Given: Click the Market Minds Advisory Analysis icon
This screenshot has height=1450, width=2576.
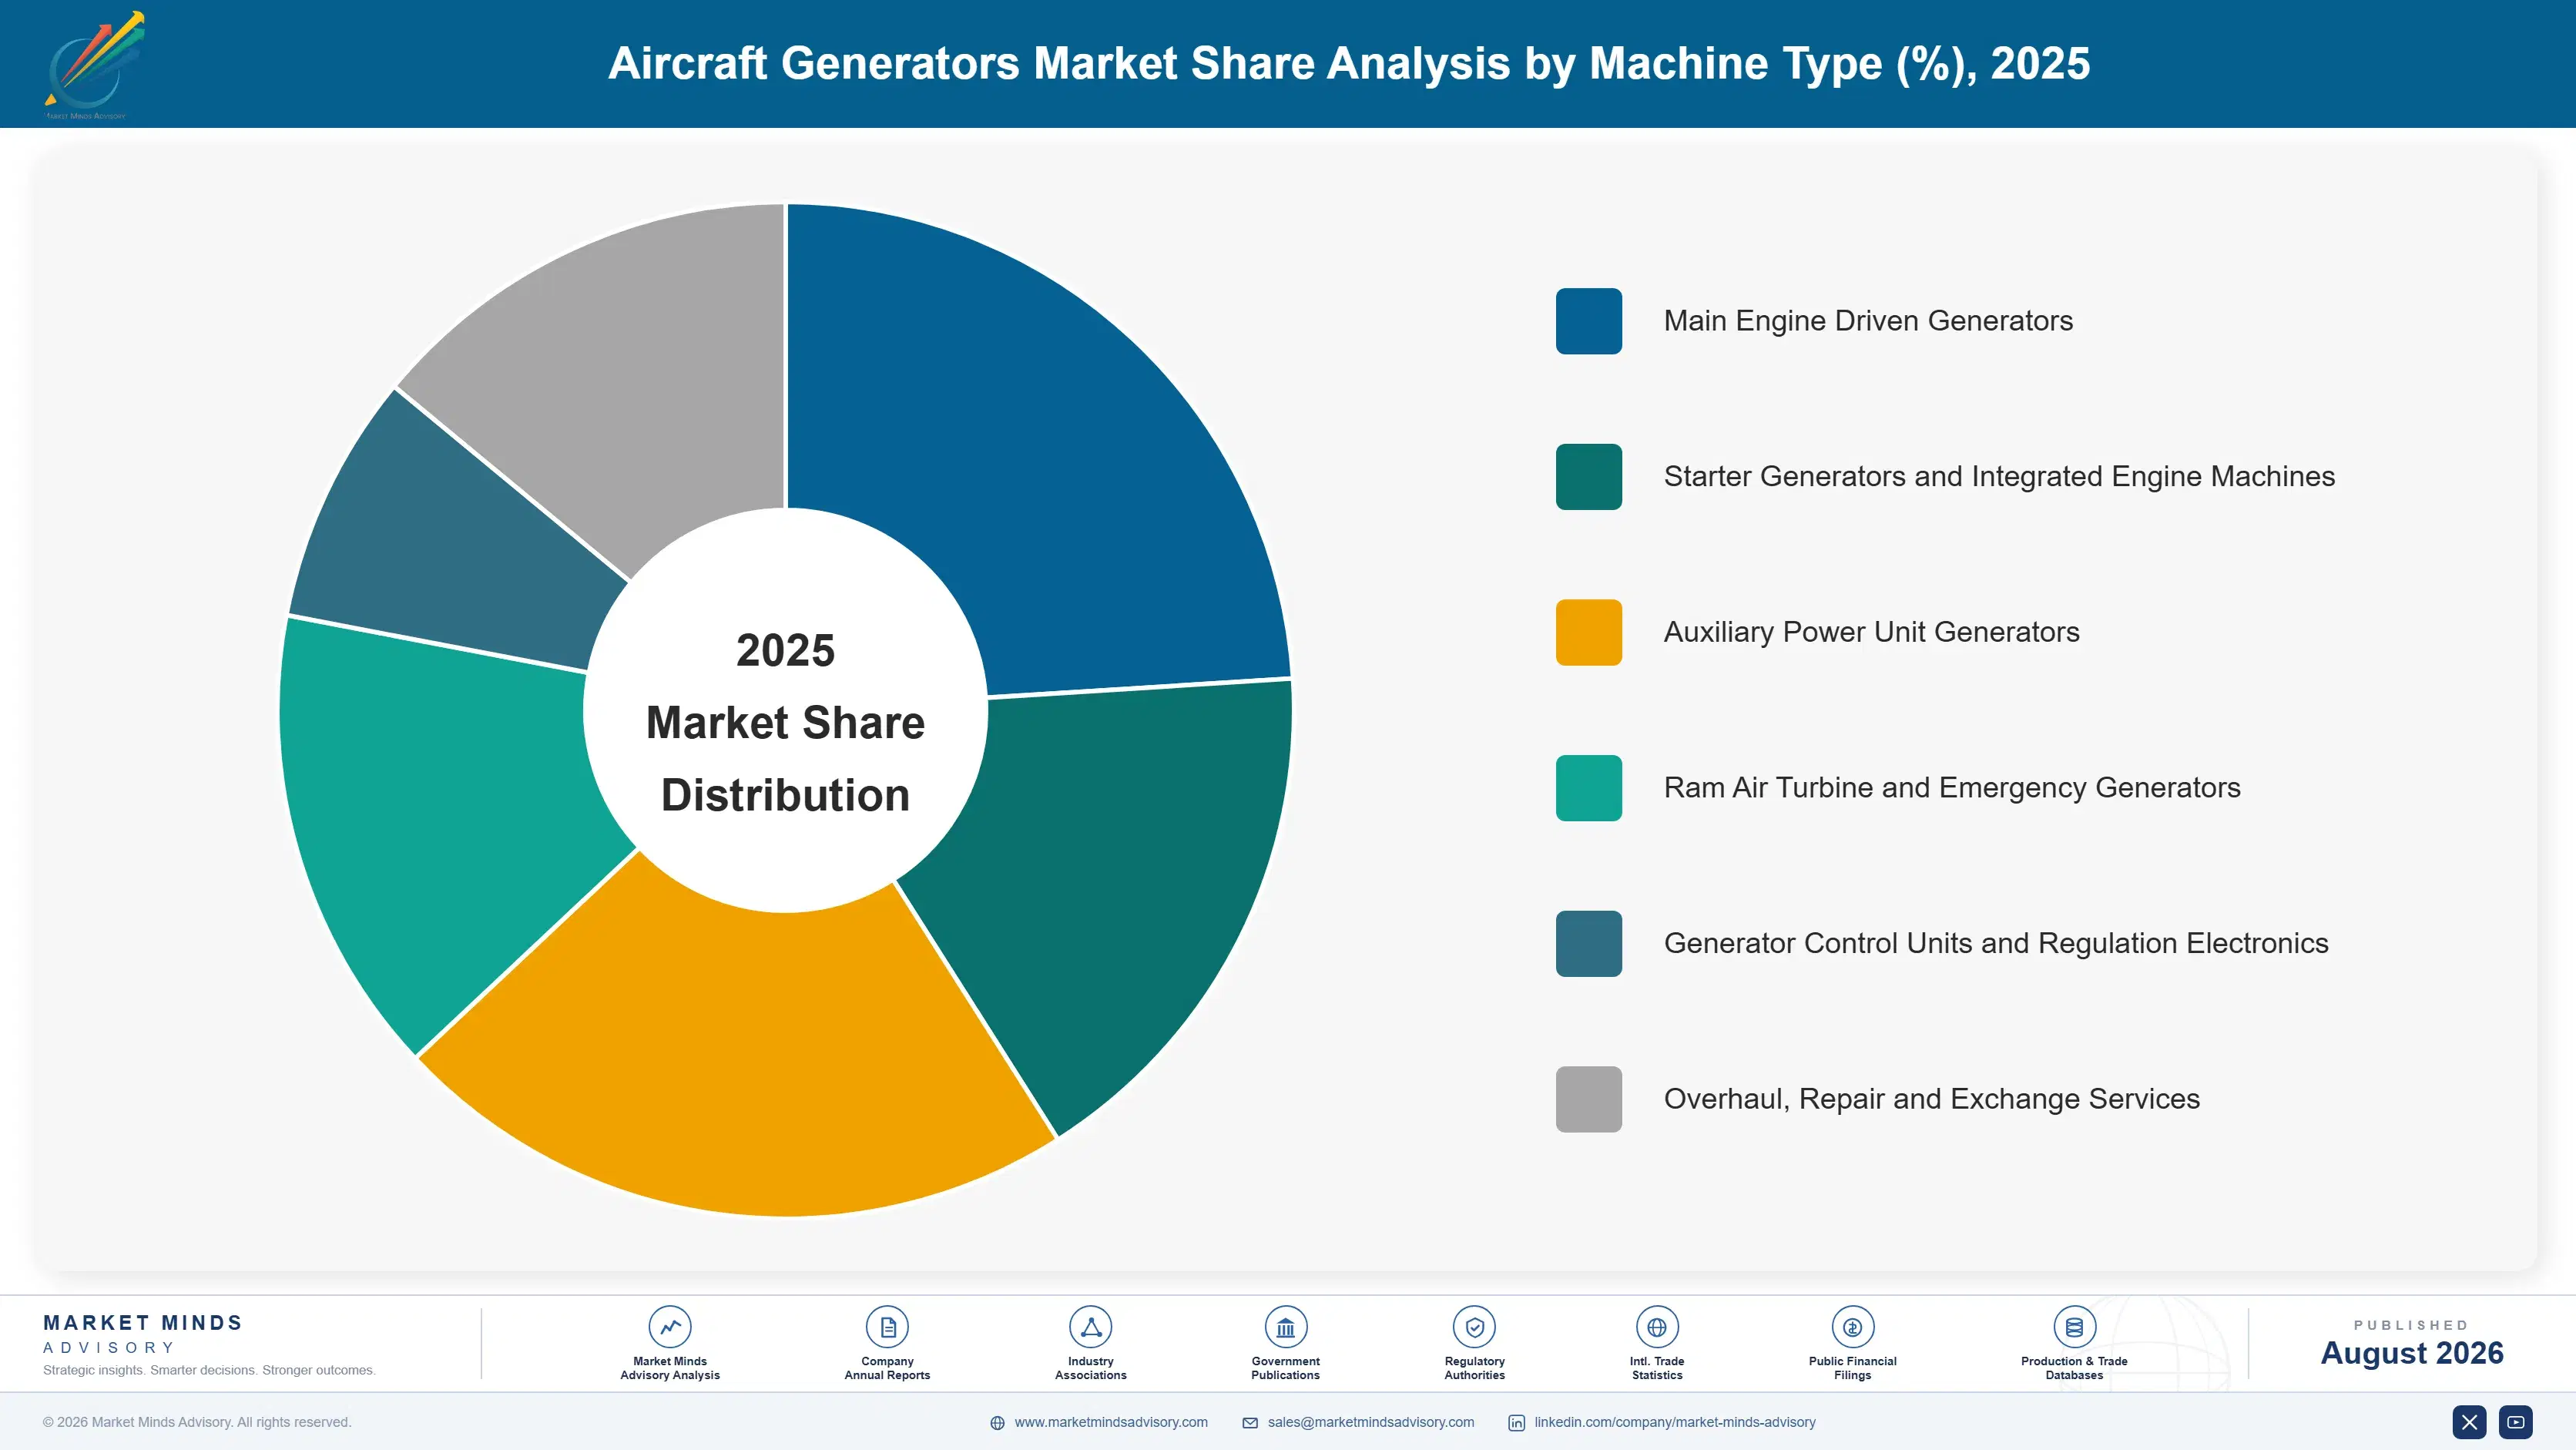Looking at the screenshot, I should 670,1327.
